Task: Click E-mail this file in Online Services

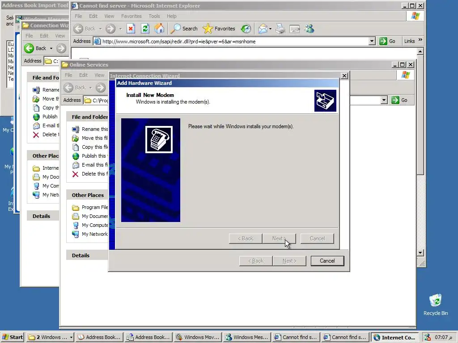Action: tap(89, 165)
